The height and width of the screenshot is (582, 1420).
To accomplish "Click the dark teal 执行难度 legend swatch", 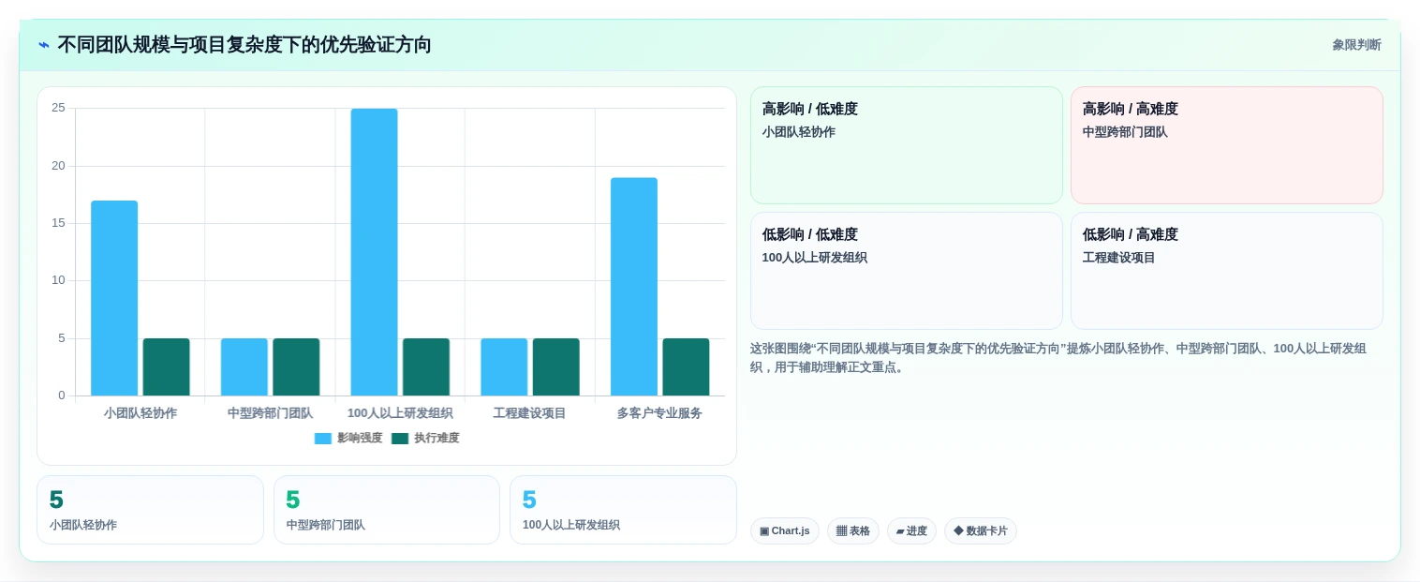I will pos(400,439).
